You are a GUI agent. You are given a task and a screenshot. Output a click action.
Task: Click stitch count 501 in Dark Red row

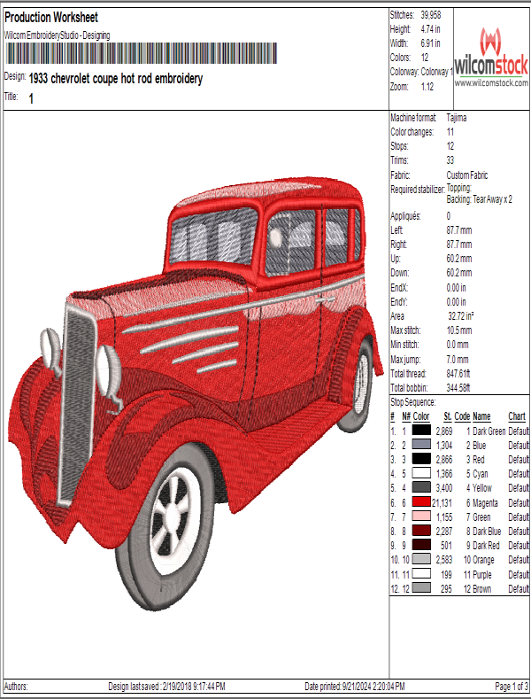(446, 546)
